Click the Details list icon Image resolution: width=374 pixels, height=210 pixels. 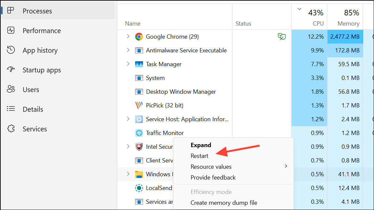point(11,109)
